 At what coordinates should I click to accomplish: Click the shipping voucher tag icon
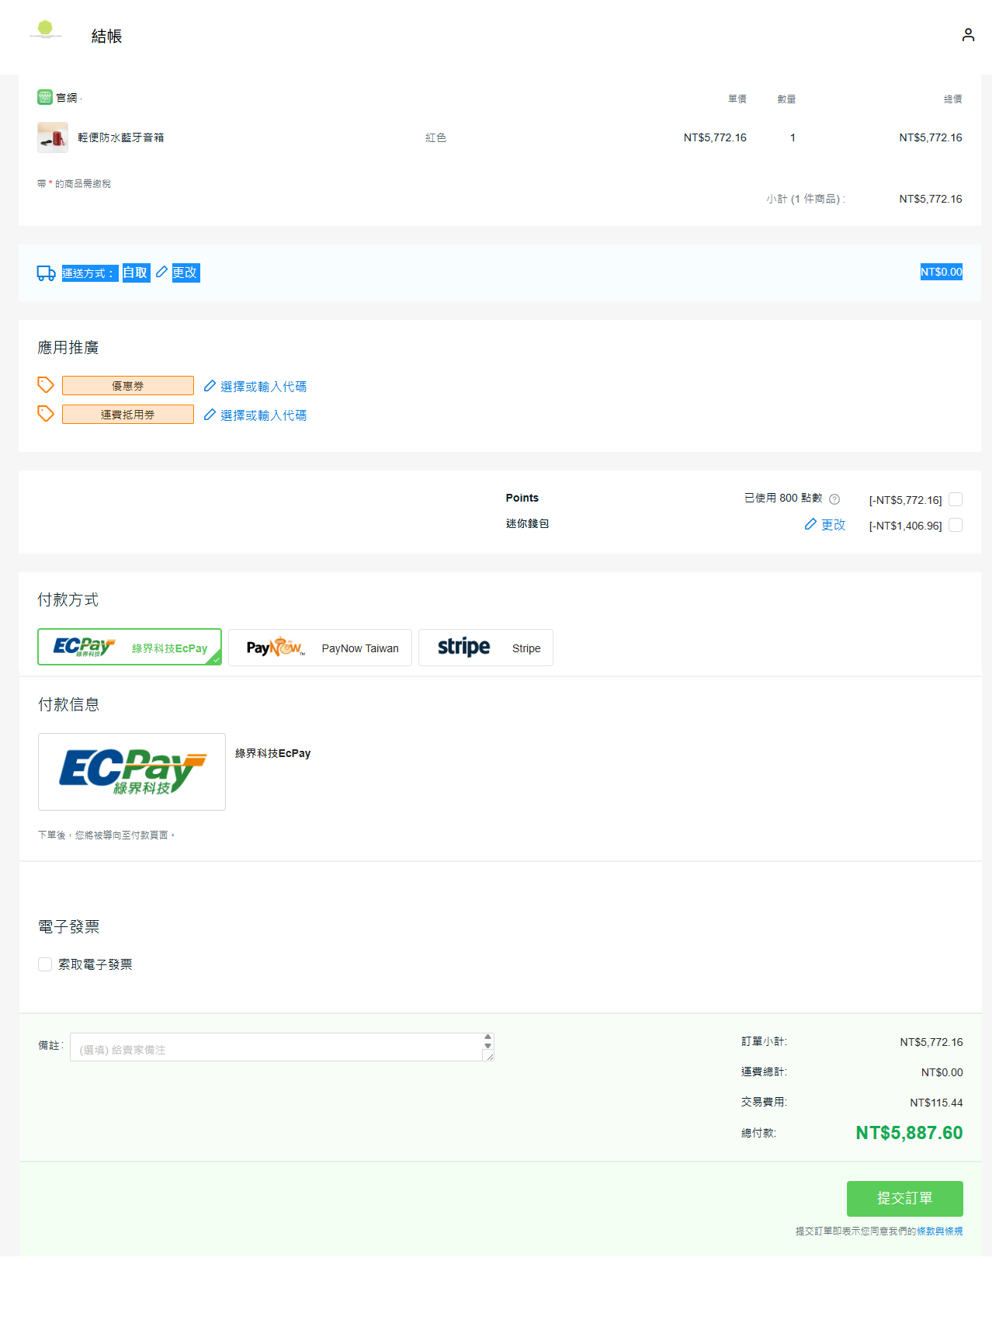pos(46,414)
